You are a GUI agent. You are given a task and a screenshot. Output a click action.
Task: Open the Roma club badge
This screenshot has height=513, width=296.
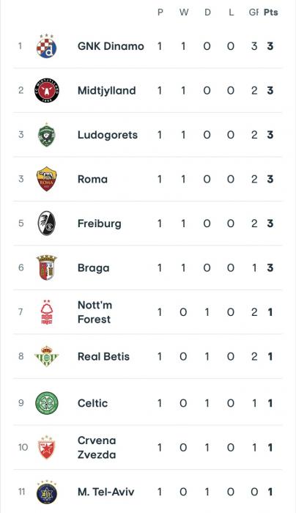(x=46, y=179)
